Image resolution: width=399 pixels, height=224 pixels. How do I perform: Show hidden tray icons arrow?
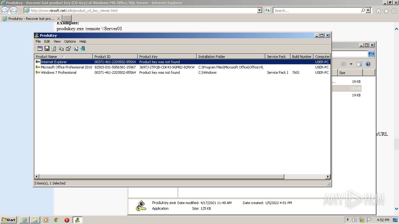348,220
